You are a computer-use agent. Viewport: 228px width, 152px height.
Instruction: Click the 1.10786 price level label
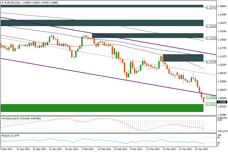(211, 62)
